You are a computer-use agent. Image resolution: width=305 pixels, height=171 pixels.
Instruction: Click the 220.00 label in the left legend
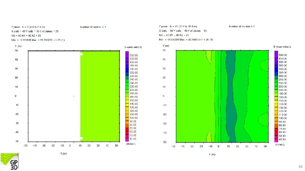click(x=134, y=87)
